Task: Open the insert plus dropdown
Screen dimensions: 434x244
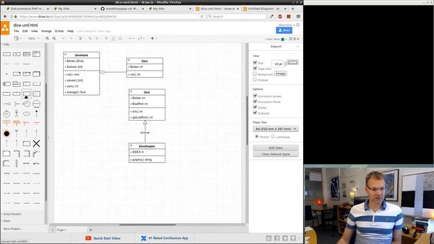Action: 154,39
